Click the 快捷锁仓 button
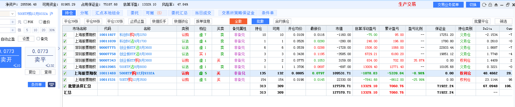 [181, 21]
